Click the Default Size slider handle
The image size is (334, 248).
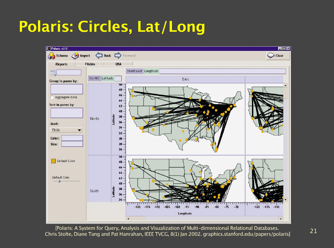pyautogui.click(x=60, y=181)
